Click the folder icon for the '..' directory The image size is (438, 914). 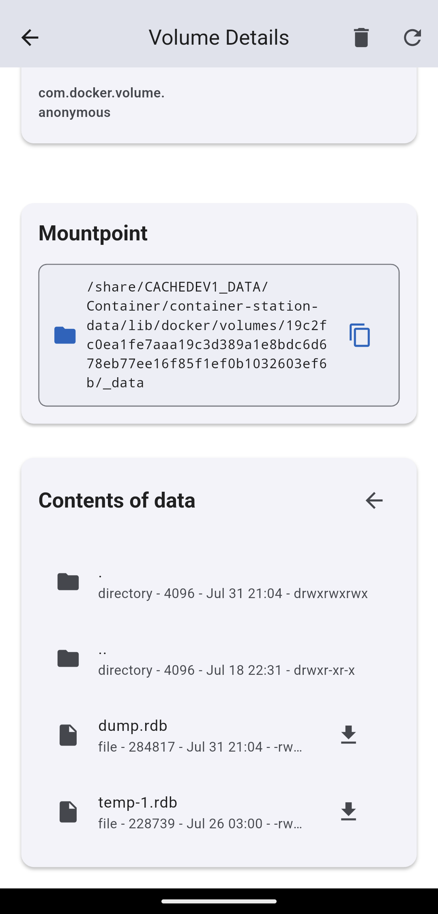[x=69, y=659]
